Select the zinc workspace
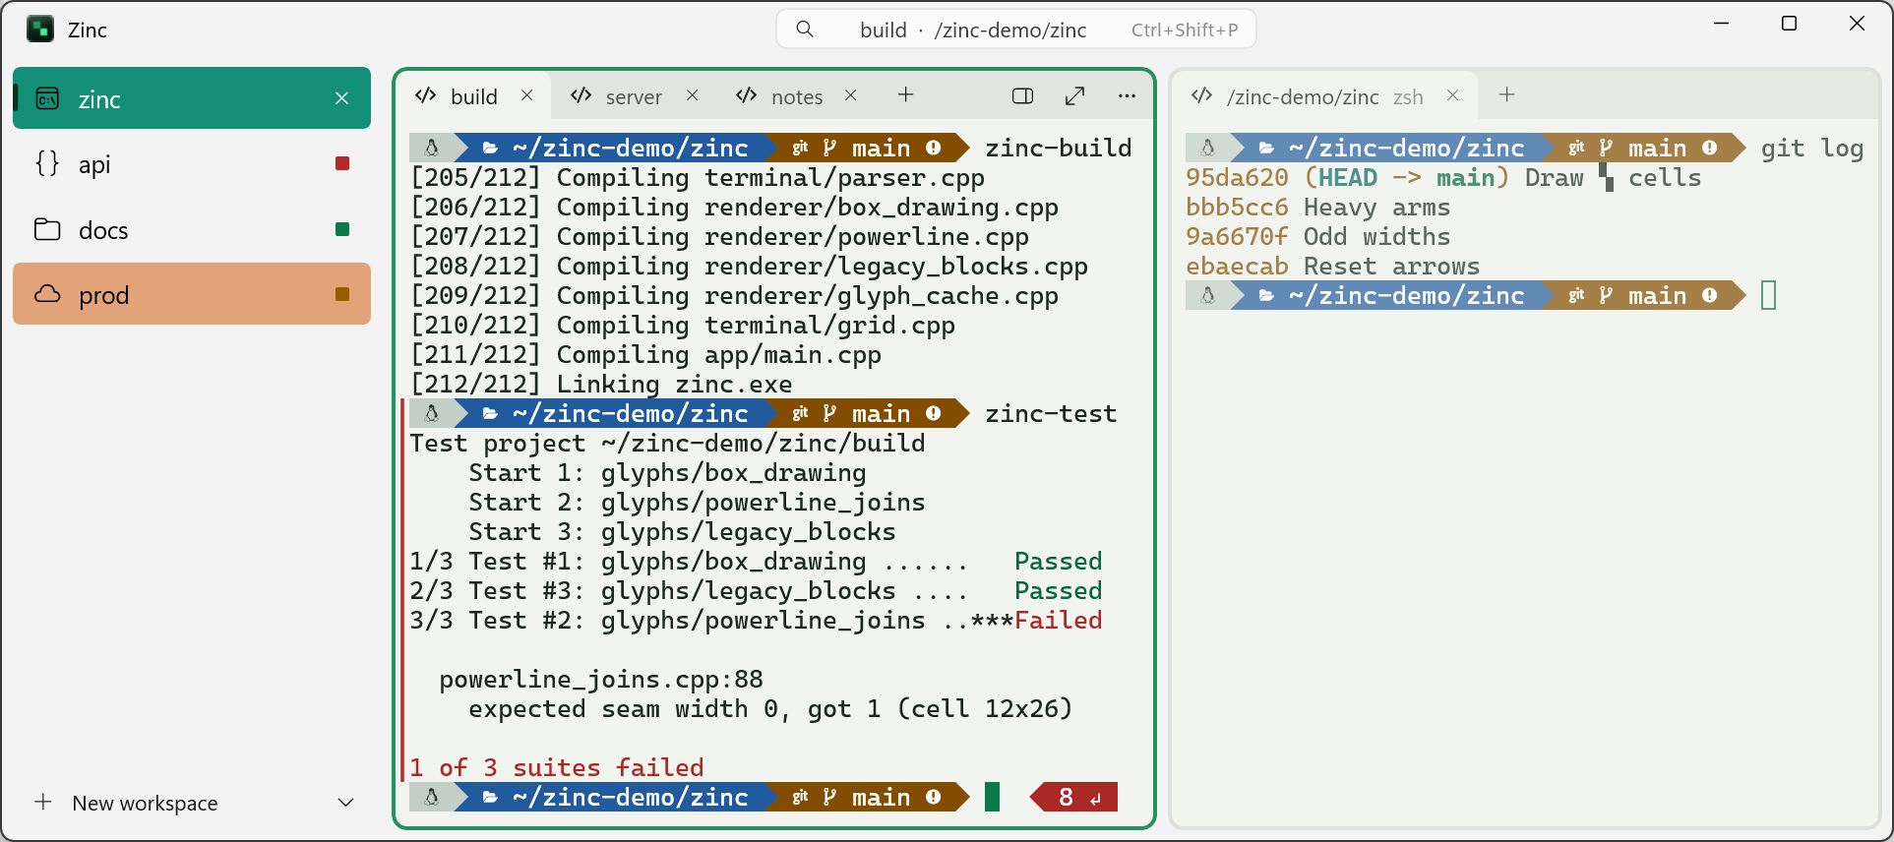This screenshot has width=1894, height=842. click(192, 98)
